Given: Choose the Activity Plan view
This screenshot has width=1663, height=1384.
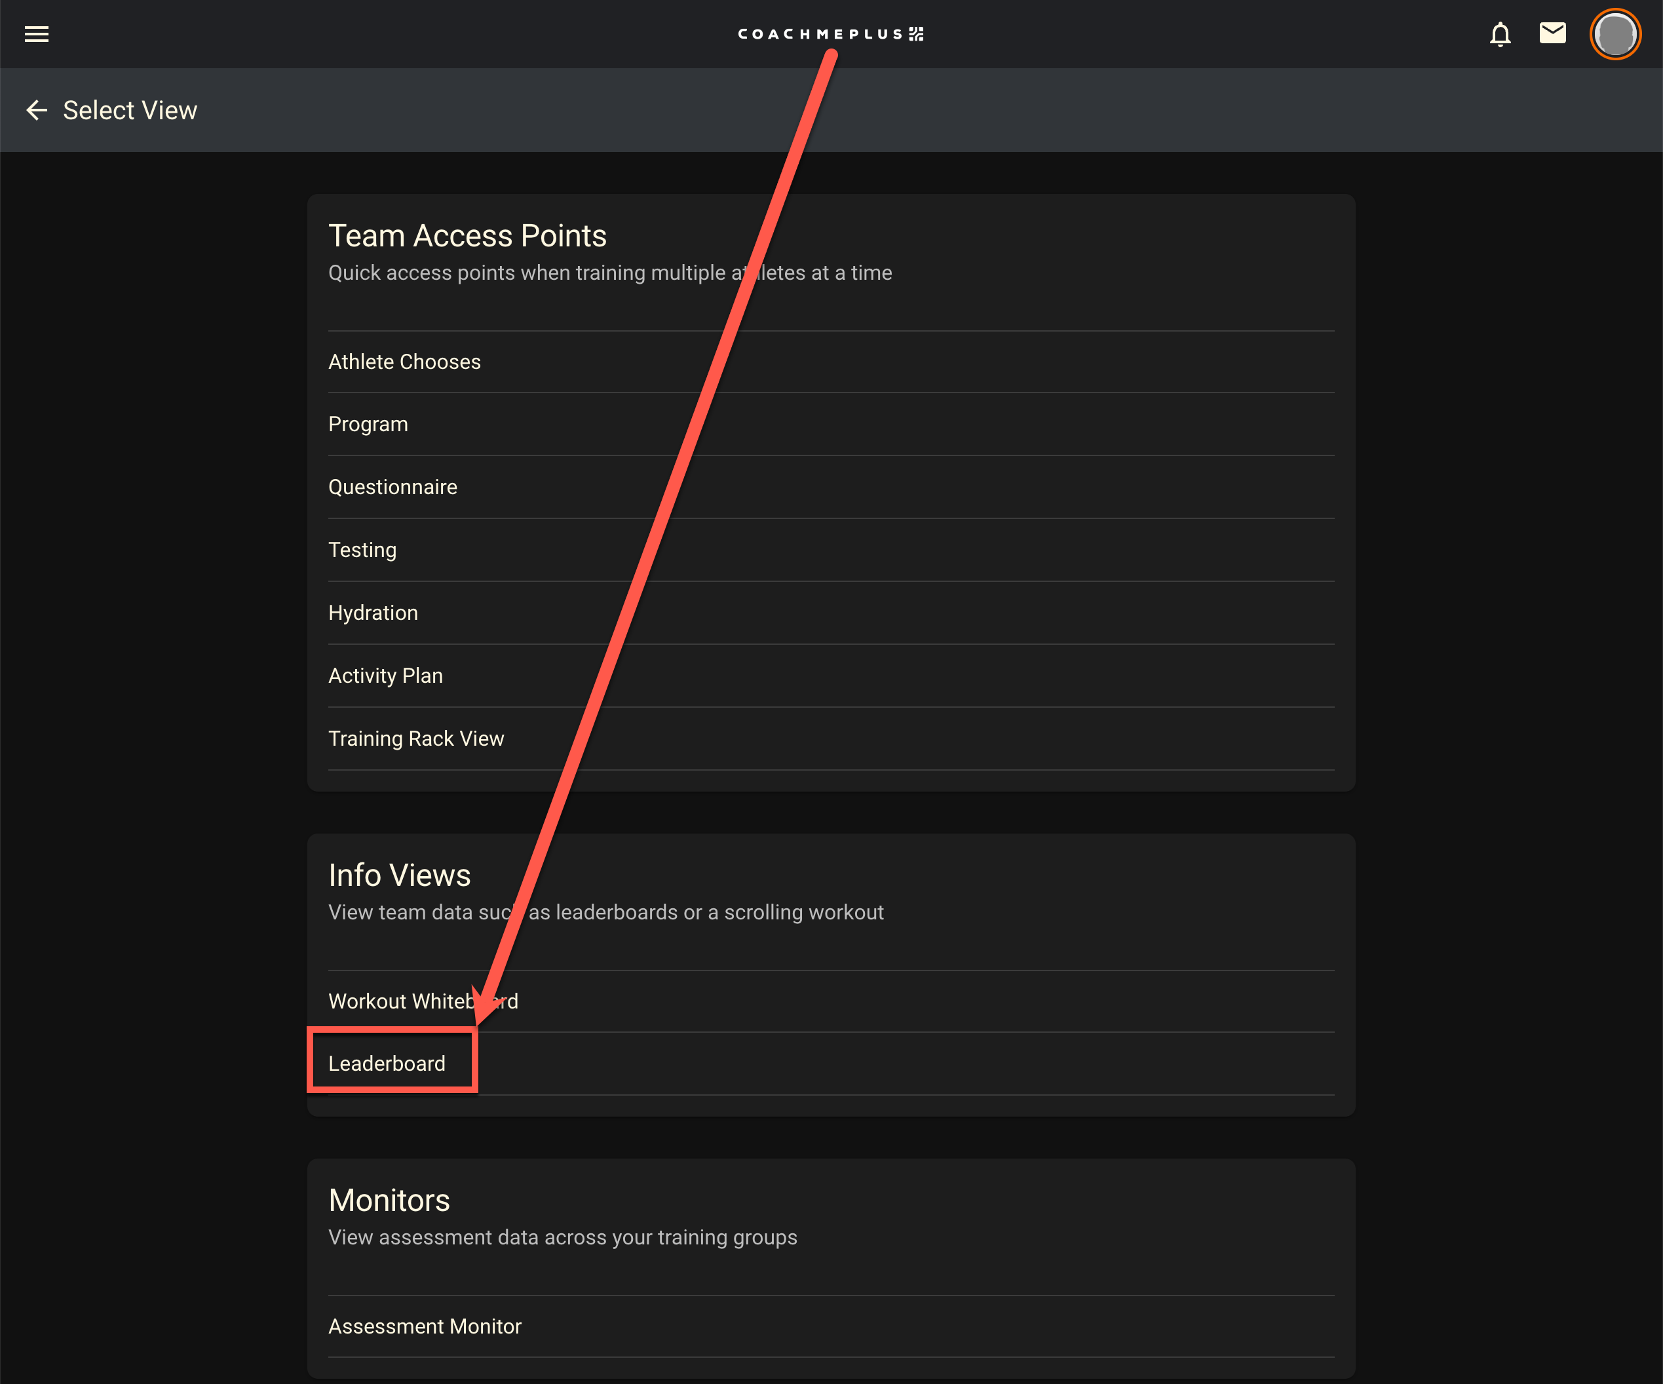Looking at the screenshot, I should (x=831, y=676).
